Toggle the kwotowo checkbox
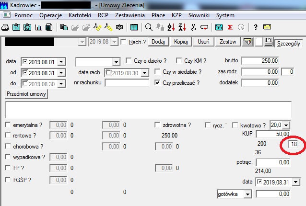Viewport: 306px width, 206px height. point(235,125)
